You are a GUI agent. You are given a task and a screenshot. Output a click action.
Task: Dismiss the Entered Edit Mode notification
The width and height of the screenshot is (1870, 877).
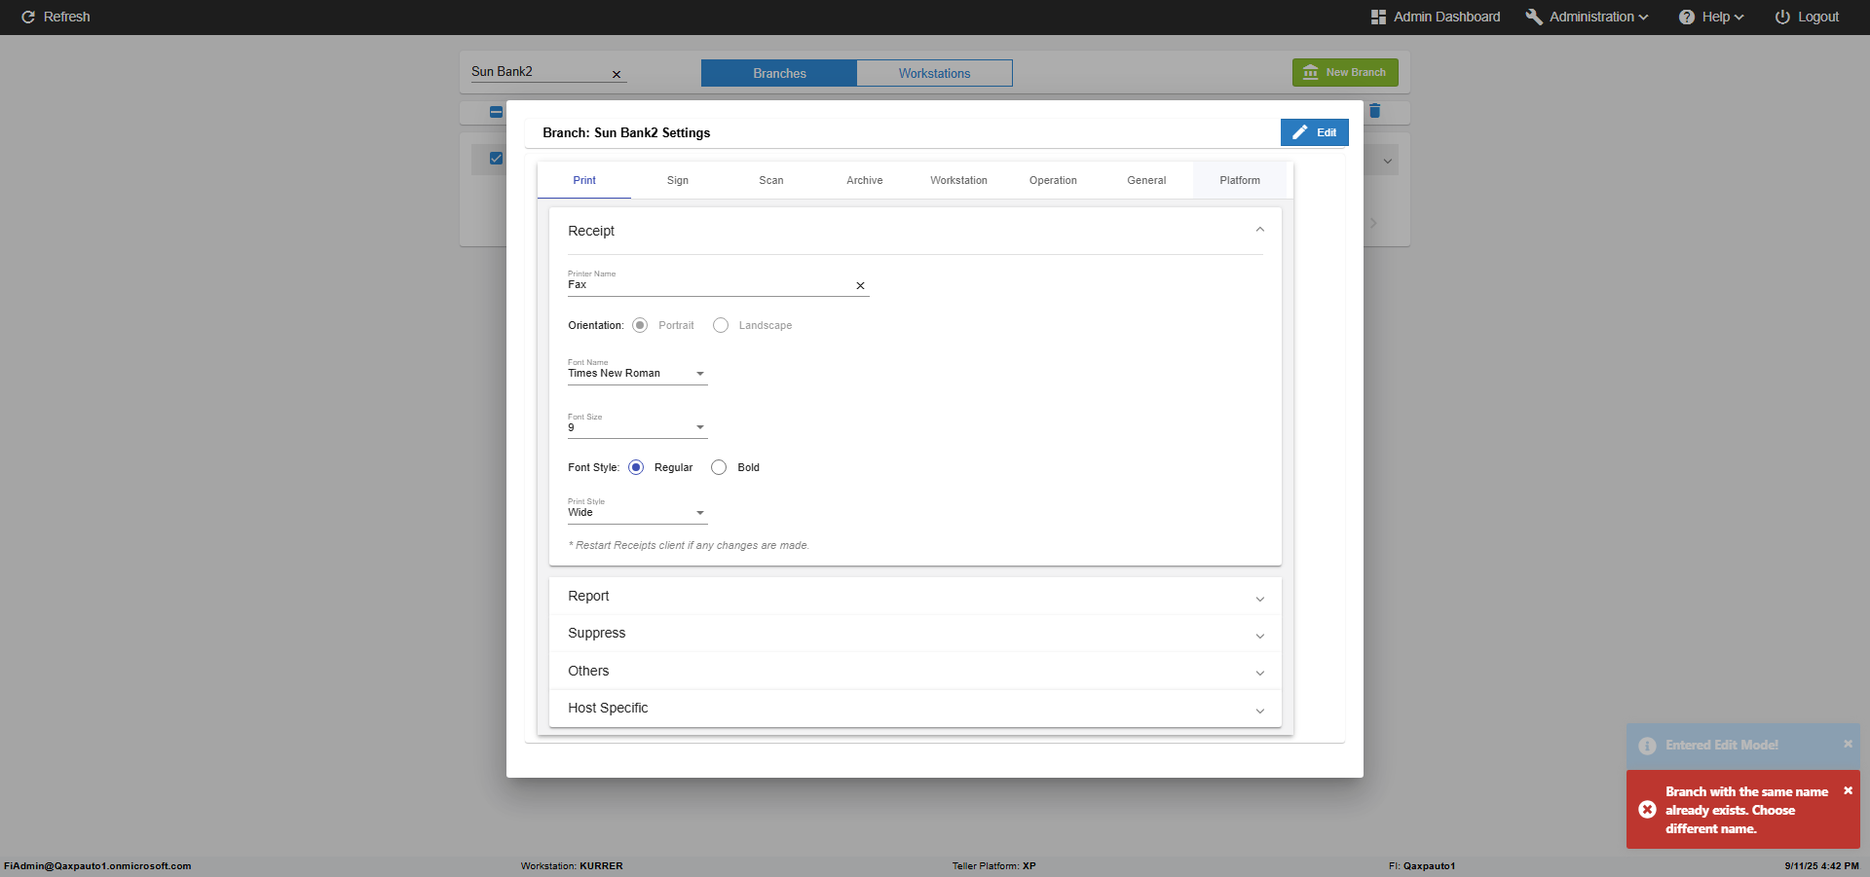[1848, 744]
